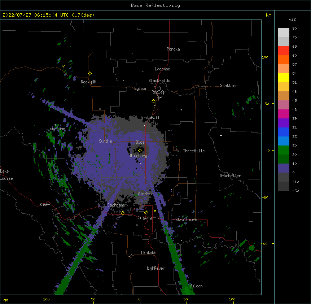Viewport: 311px width, 304px height.
Task: Pick the bright green 30 dBZ legend swatch
Action: [284, 150]
